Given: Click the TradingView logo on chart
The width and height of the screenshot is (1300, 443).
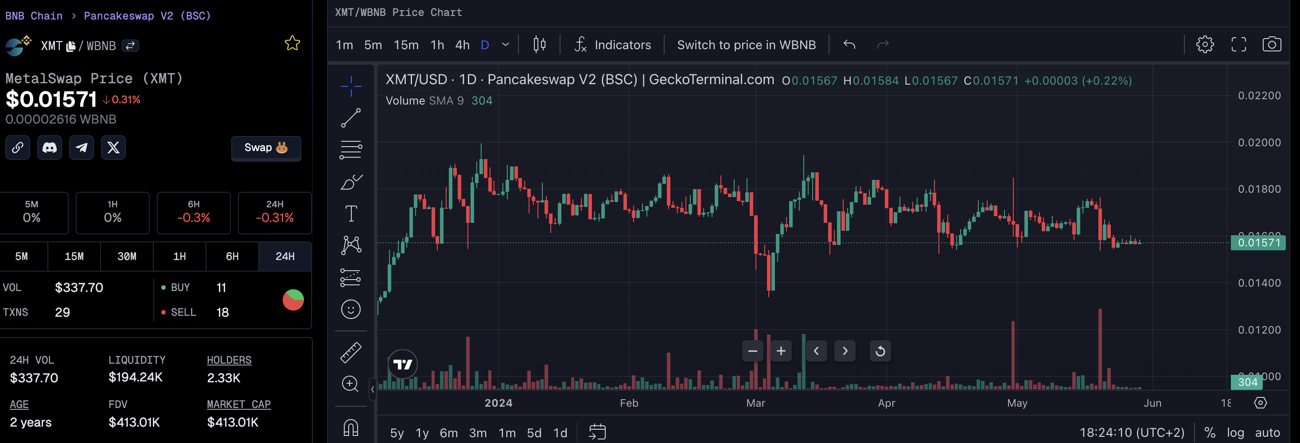Looking at the screenshot, I should (402, 364).
